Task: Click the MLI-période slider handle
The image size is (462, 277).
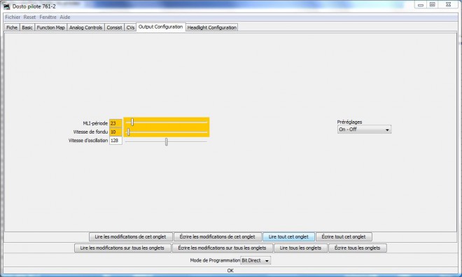Action: (x=132, y=122)
